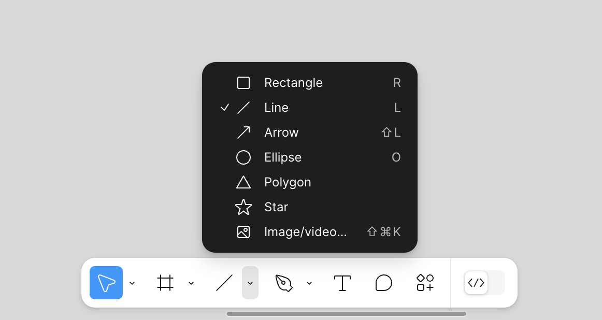
Task: Expand the Pen tools dropdown chevron
Action: tap(309, 283)
